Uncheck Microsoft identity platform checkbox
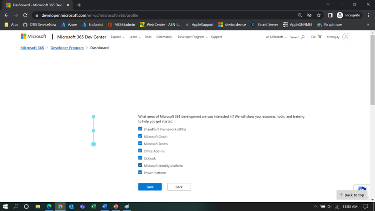375x211 pixels. pos(140,165)
